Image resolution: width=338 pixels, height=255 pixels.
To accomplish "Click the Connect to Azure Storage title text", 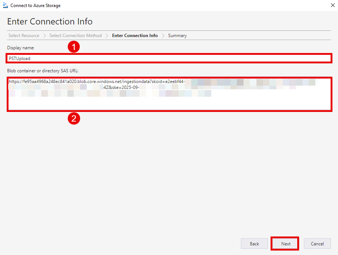I will 35,6.
